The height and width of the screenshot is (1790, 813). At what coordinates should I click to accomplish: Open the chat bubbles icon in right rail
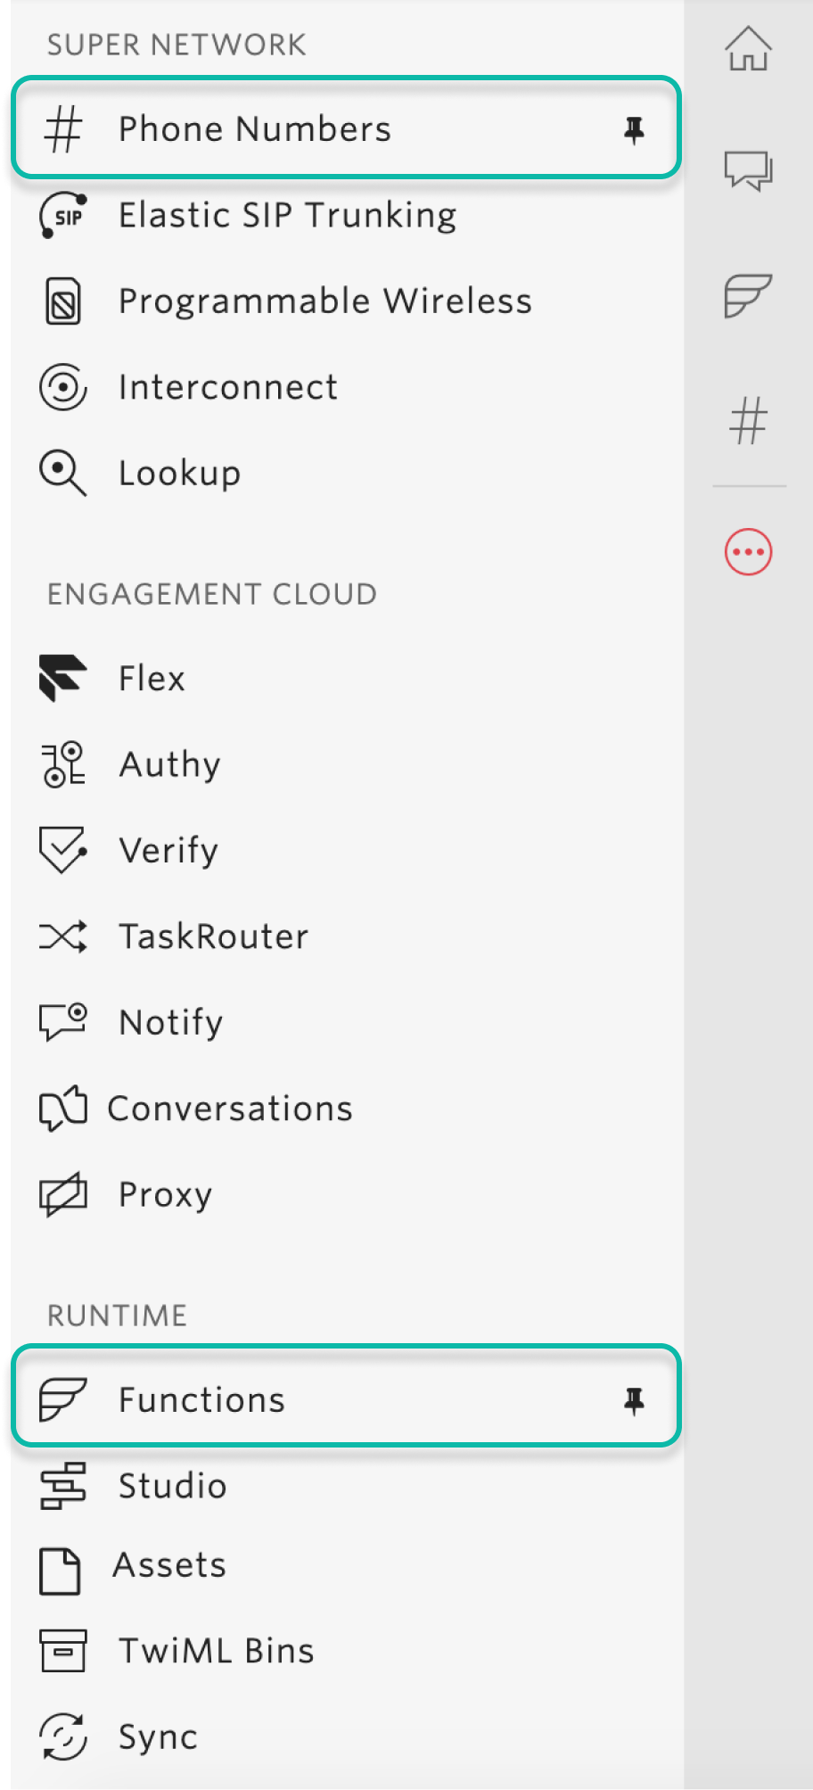pos(748,169)
